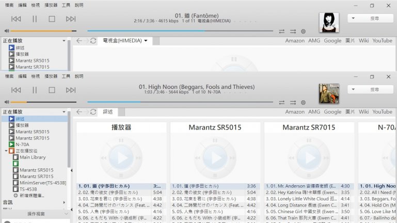Stop High Noon playback in bottom window
397x223 pixels.
coord(52,90)
